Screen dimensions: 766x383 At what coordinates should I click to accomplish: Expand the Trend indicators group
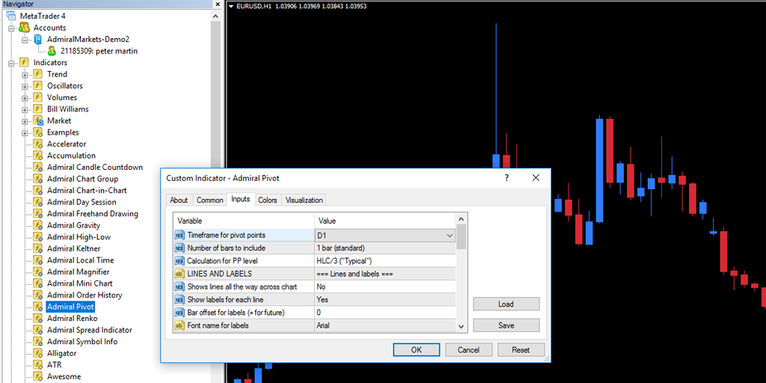click(x=25, y=75)
